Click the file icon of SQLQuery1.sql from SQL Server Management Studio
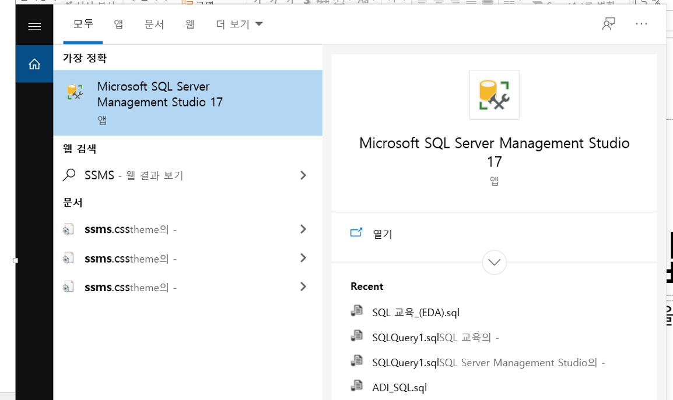Screen dimensions: 673x400 pyautogui.click(x=357, y=361)
